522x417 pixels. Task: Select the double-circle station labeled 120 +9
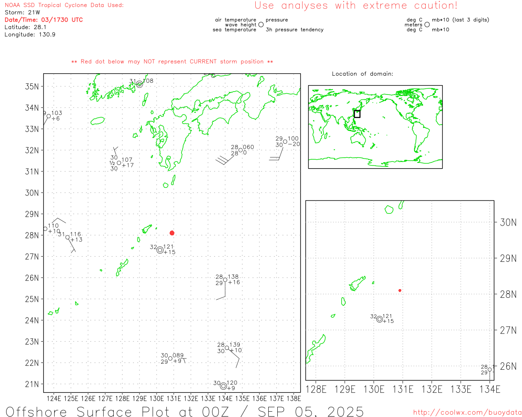(223, 386)
